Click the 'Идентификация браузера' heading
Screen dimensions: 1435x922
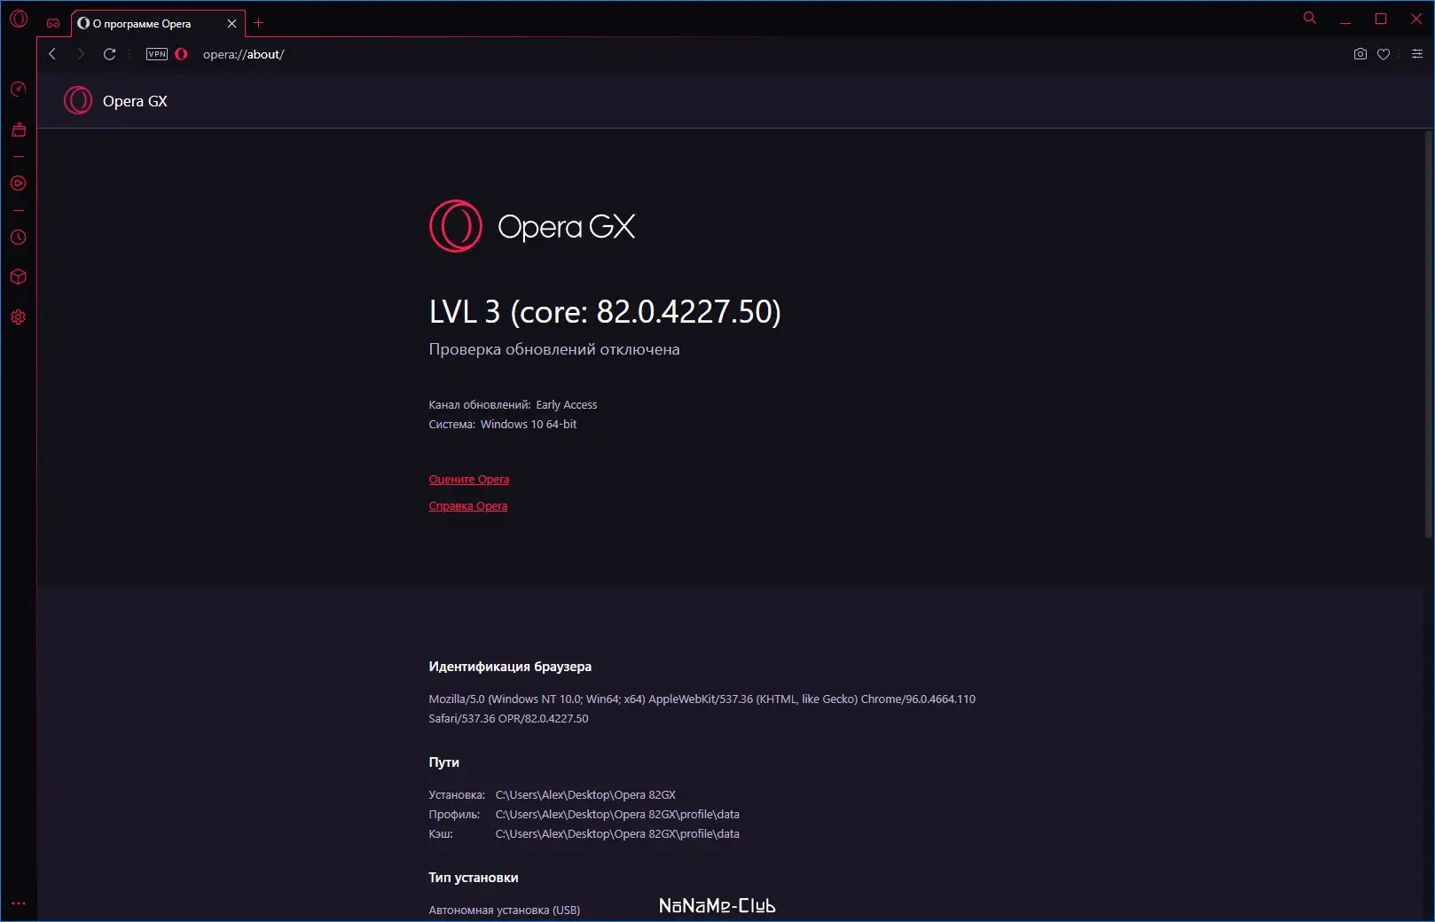[x=510, y=667]
